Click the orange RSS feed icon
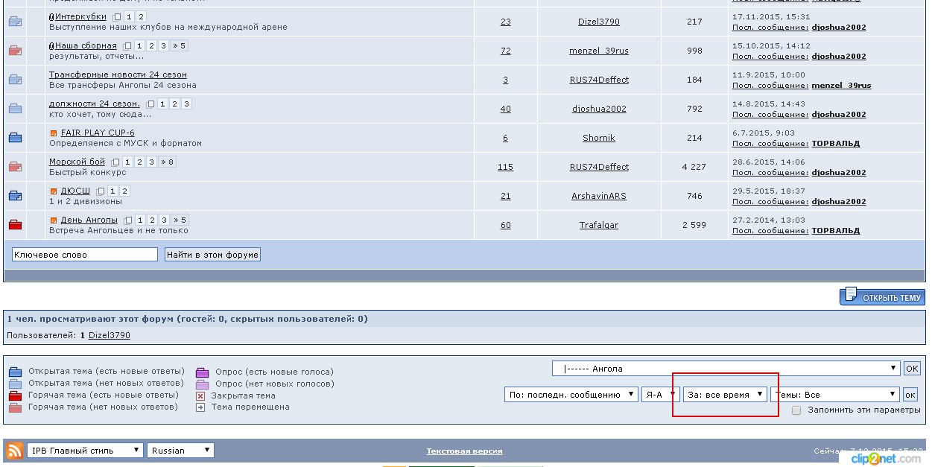The width and height of the screenshot is (932, 467). click(15, 451)
